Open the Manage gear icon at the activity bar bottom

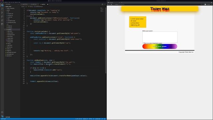2,116
